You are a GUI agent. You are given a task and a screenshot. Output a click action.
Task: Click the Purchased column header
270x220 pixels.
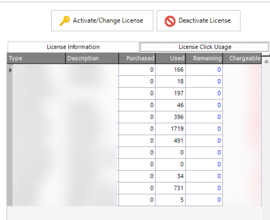click(137, 58)
